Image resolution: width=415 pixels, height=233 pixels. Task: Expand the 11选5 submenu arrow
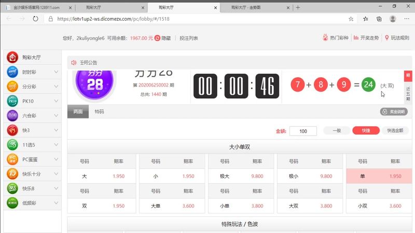(56, 145)
